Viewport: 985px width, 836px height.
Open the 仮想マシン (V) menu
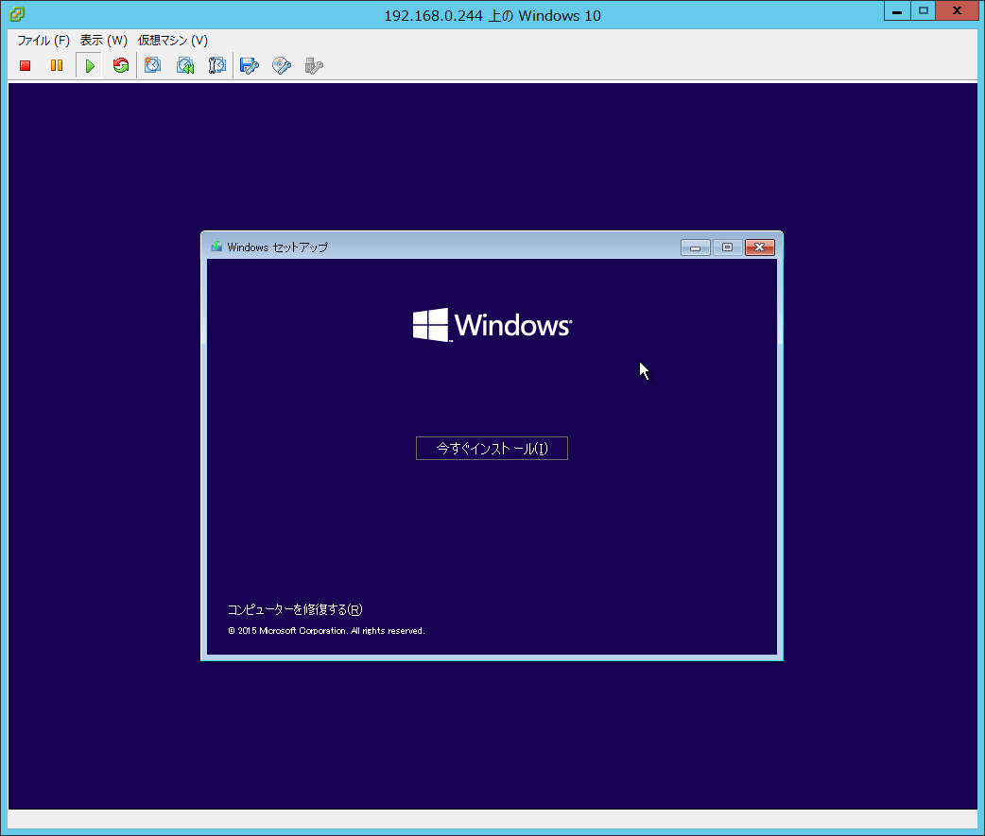[x=173, y=41]
